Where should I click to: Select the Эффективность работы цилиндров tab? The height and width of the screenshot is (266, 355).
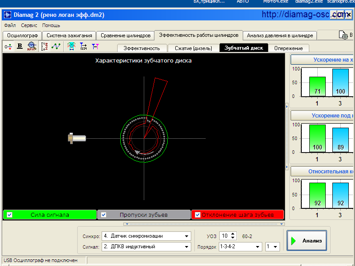click(198, 35)
